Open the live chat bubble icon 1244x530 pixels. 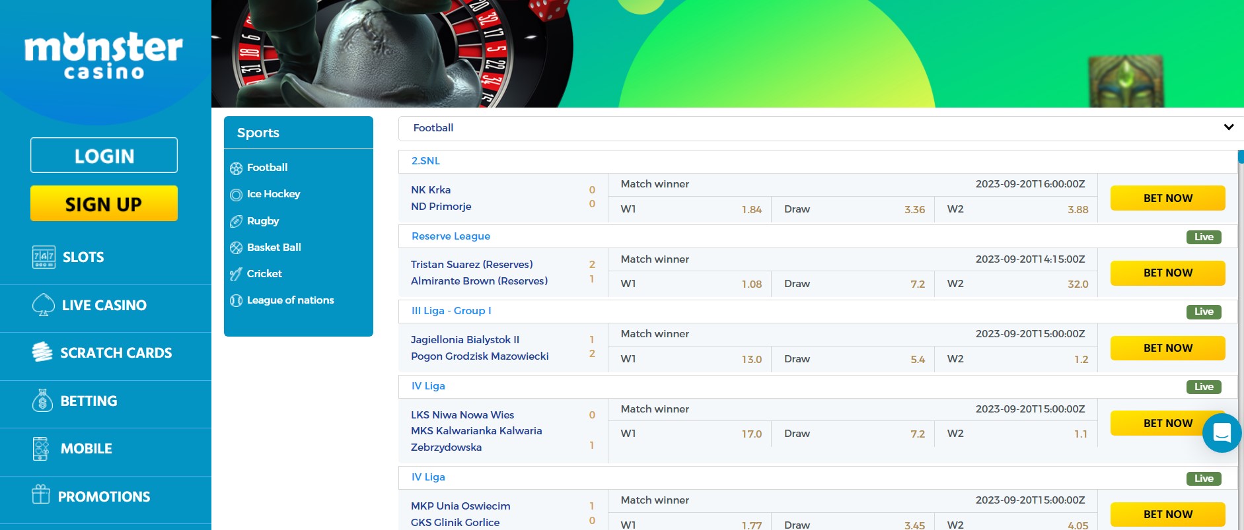click(x=1222, y=433)
